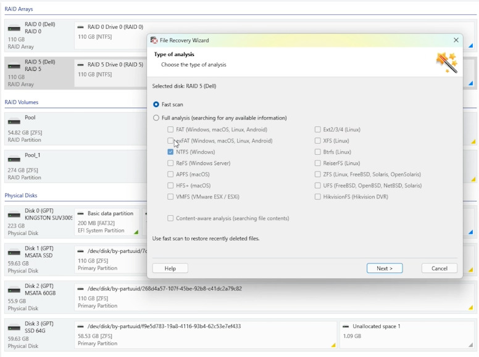The width and height of the screenshot is (479, 357).
Task: Check the ZFS file system option
Action: (x=318, y=174)
